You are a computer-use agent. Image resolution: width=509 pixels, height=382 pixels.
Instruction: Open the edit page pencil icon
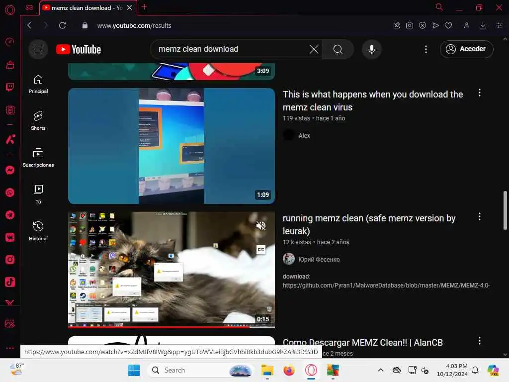[x=396, y=25]
